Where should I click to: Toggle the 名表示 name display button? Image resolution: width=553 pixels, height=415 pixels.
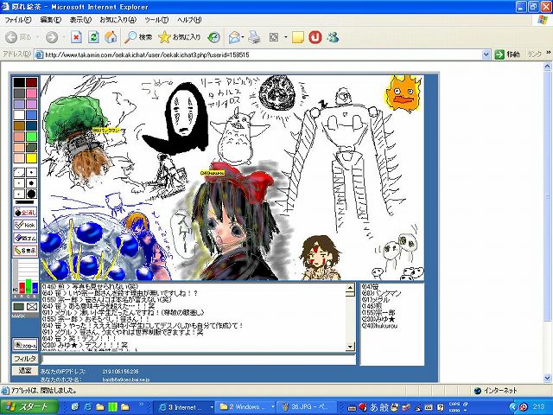pyautogui.click(x=25, y=251)
